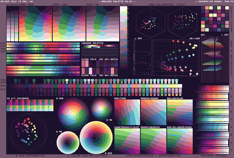Click the Red/Cyan complementary gradient
This screenshot has height=158, width=234.
coord(127,112)
